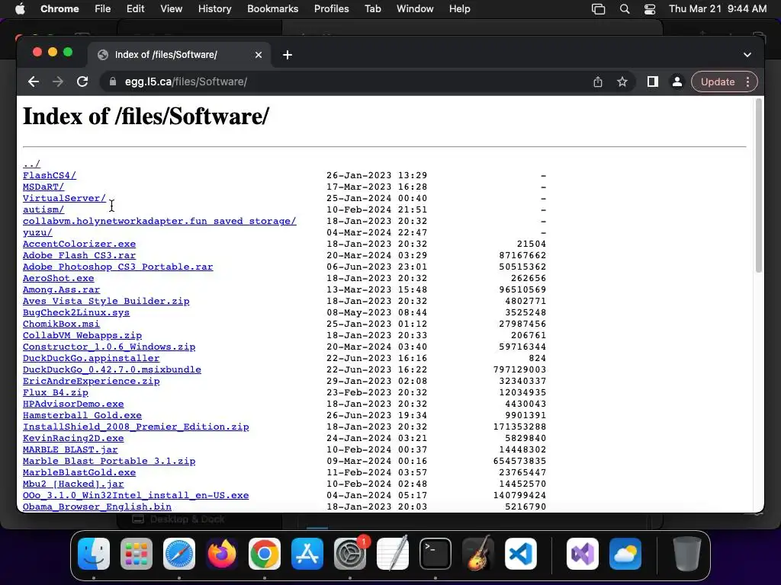This screenshot has width=781, height=585.
Task: Open the Chrome profile avatar icon
Action: pos(677,82)
